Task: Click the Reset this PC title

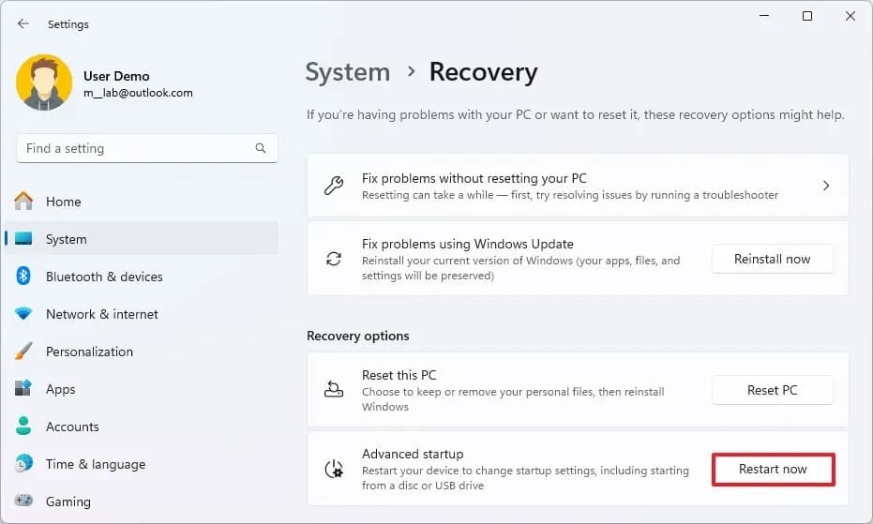Action: (x=399, y=375)
